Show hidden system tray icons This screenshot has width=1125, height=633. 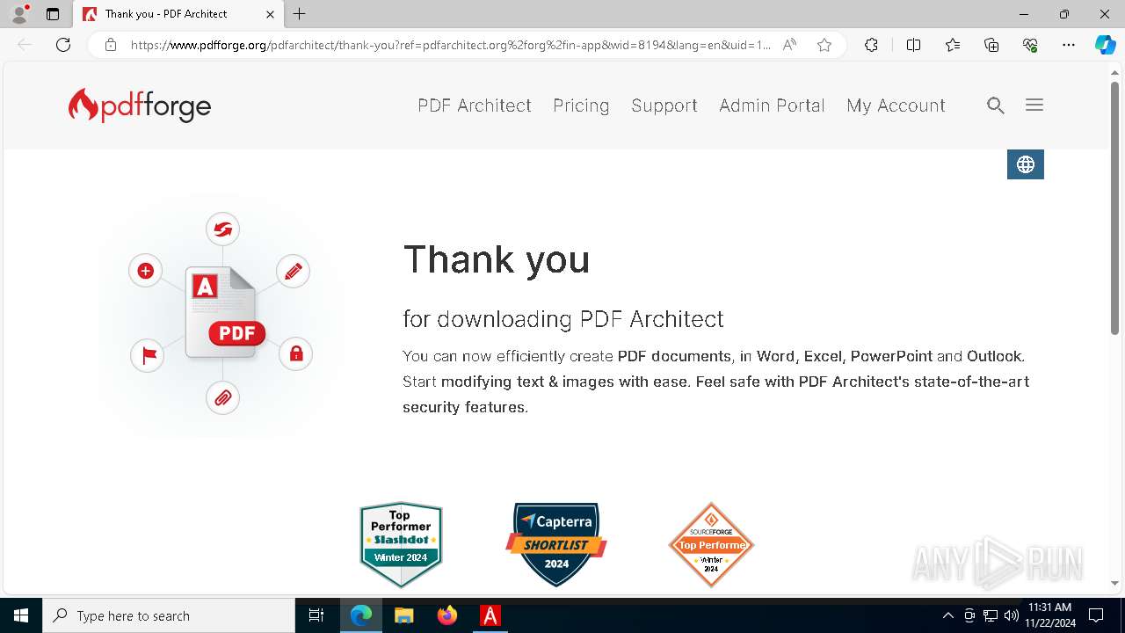[948, 615]
